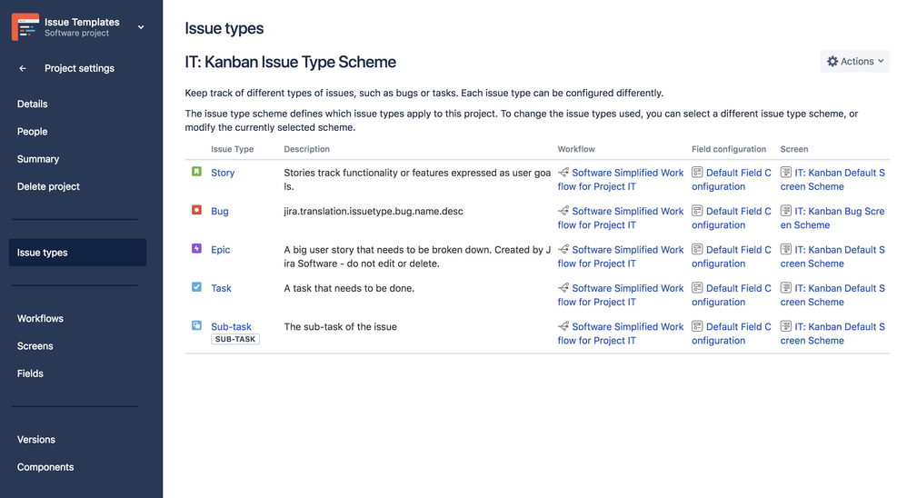This screenshot has height=498, width=907.
Task: Click the back arrow beside Project settings
Action: coord(23,68)
